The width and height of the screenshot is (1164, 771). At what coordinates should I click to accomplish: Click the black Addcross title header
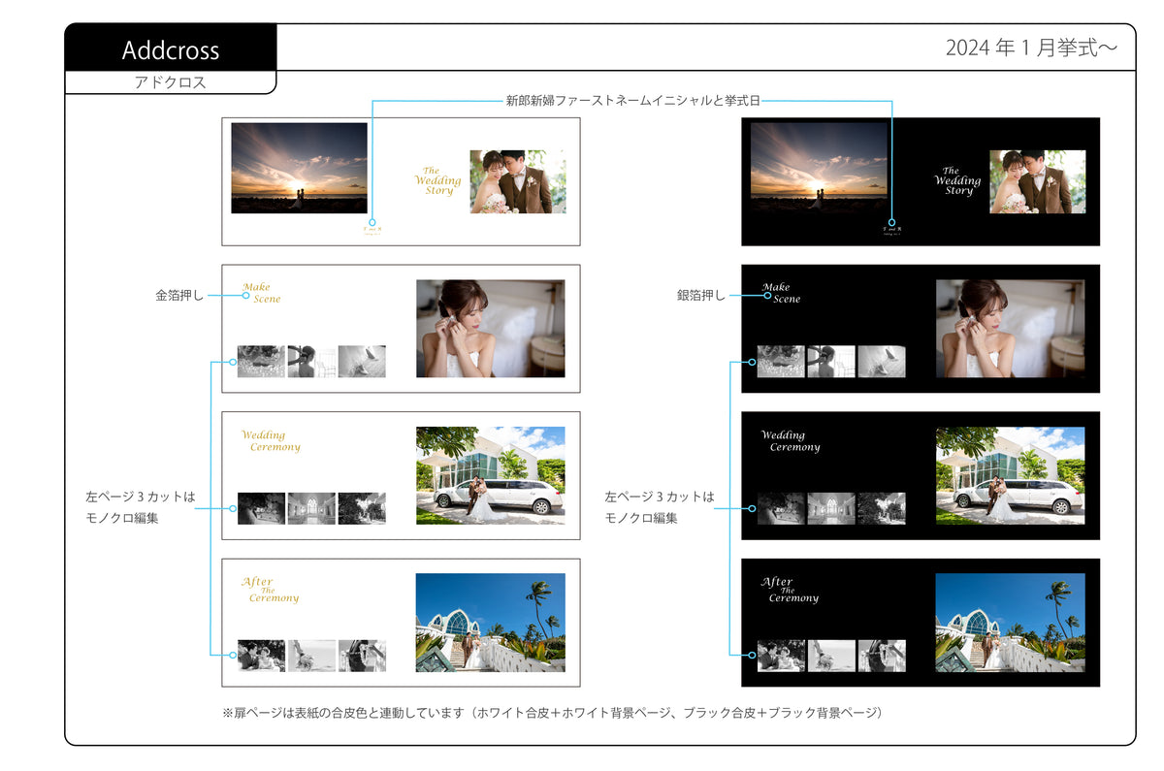[x=171, y=49]
